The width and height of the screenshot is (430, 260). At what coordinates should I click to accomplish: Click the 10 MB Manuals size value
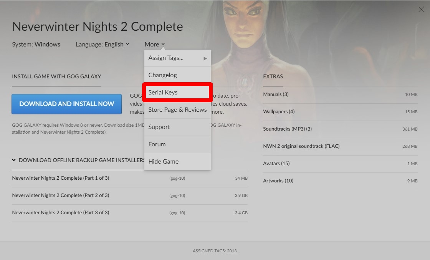(411, 94)
